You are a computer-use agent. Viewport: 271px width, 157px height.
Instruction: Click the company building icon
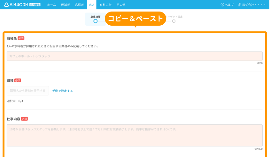[239, 5]
